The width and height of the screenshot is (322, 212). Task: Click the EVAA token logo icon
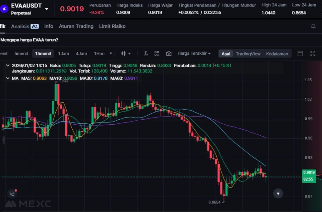pyautogui.click(x=4, y=9)
